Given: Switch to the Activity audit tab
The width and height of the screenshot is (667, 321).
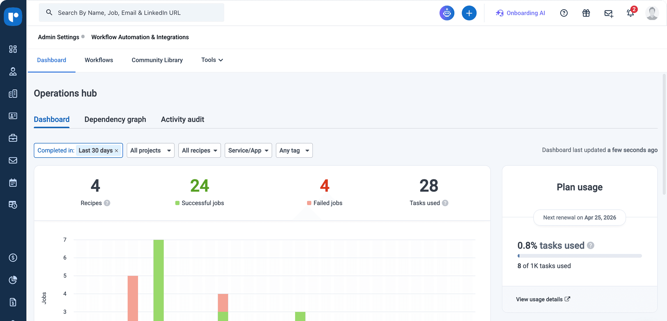Looking at the screenshot, I should 182,119.
